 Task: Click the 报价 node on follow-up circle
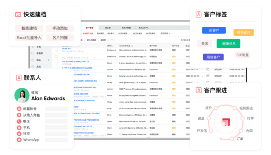(x=216, y=108)
